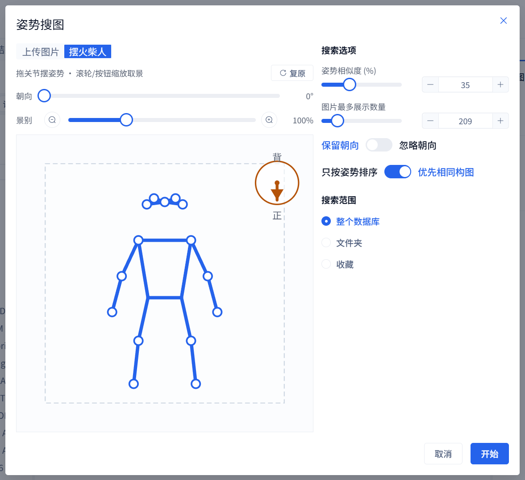Image resolution: width=525 pixels, height=480 pixels.
Task: Click the 开始 start button
Action: 489,454
